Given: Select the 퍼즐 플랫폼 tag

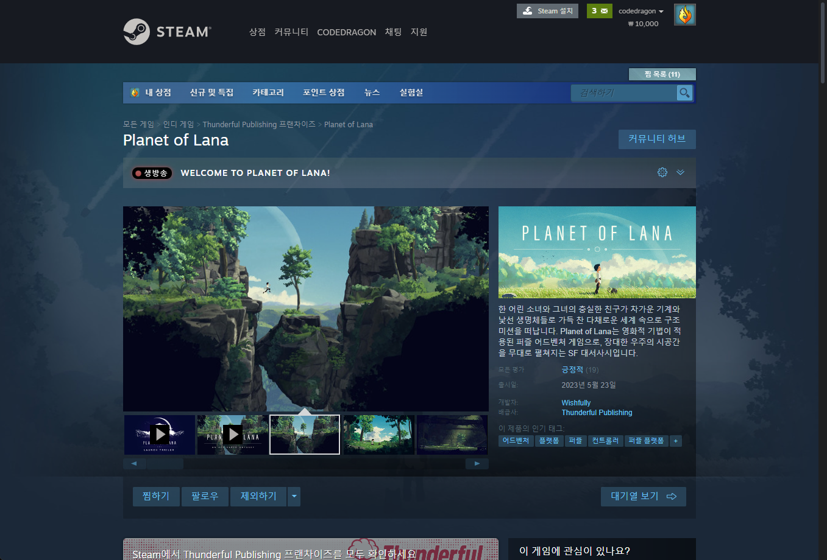Looking at the screenshot, I should [x=647, y=441].
